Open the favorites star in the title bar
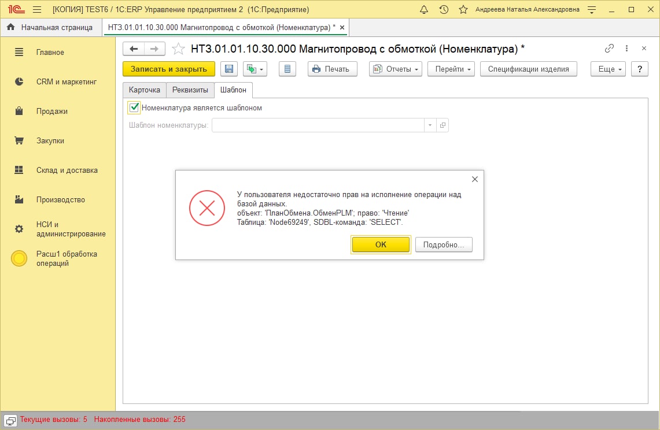This screenshot has width=660, height=430. pos(463,9)
